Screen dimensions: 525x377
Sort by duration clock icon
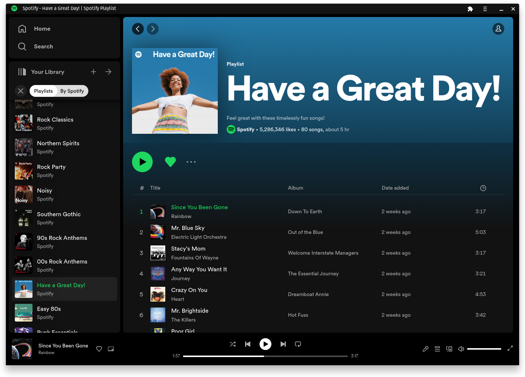click(x=483, y=188)
